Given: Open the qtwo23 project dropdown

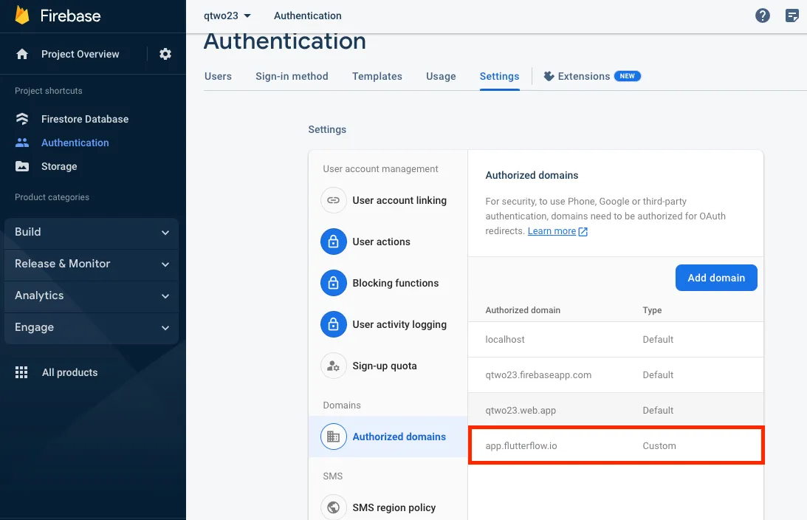Looking at the screenshot, I should point(227,16).
